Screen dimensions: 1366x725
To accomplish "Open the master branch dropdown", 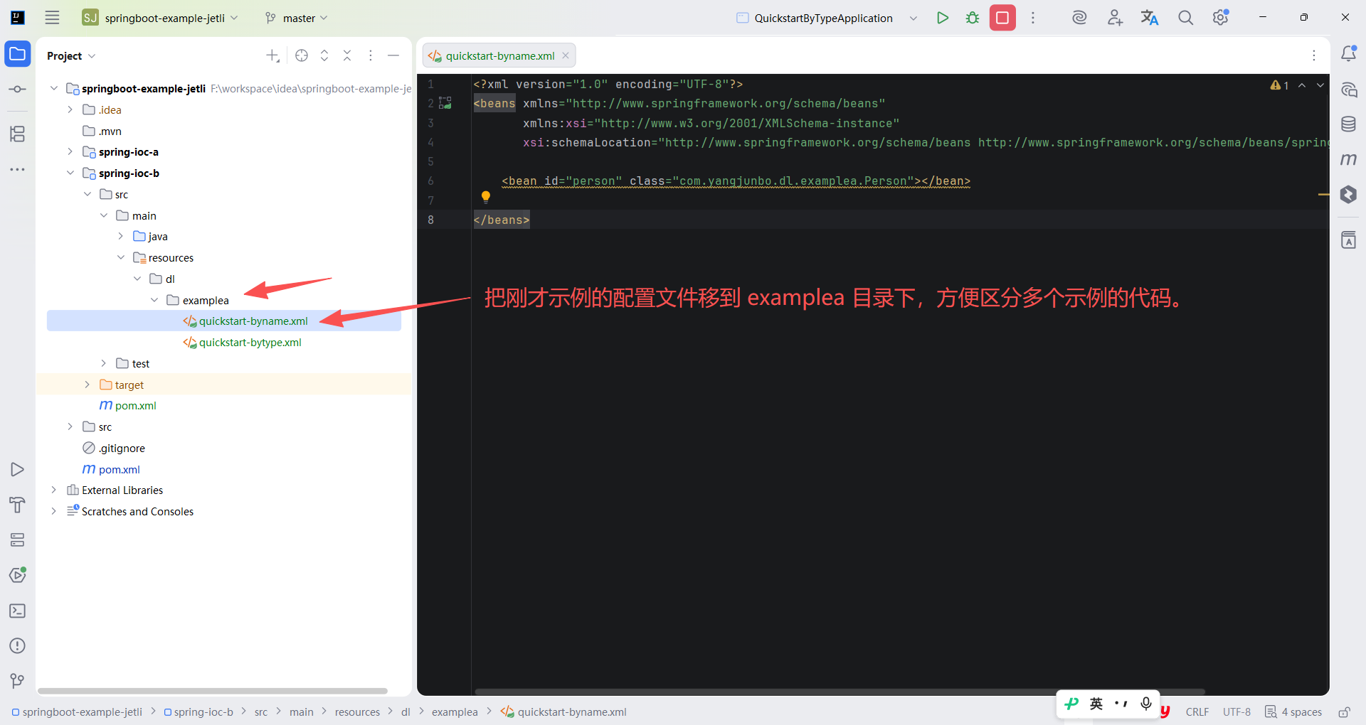I will click(x=296, y=18).
